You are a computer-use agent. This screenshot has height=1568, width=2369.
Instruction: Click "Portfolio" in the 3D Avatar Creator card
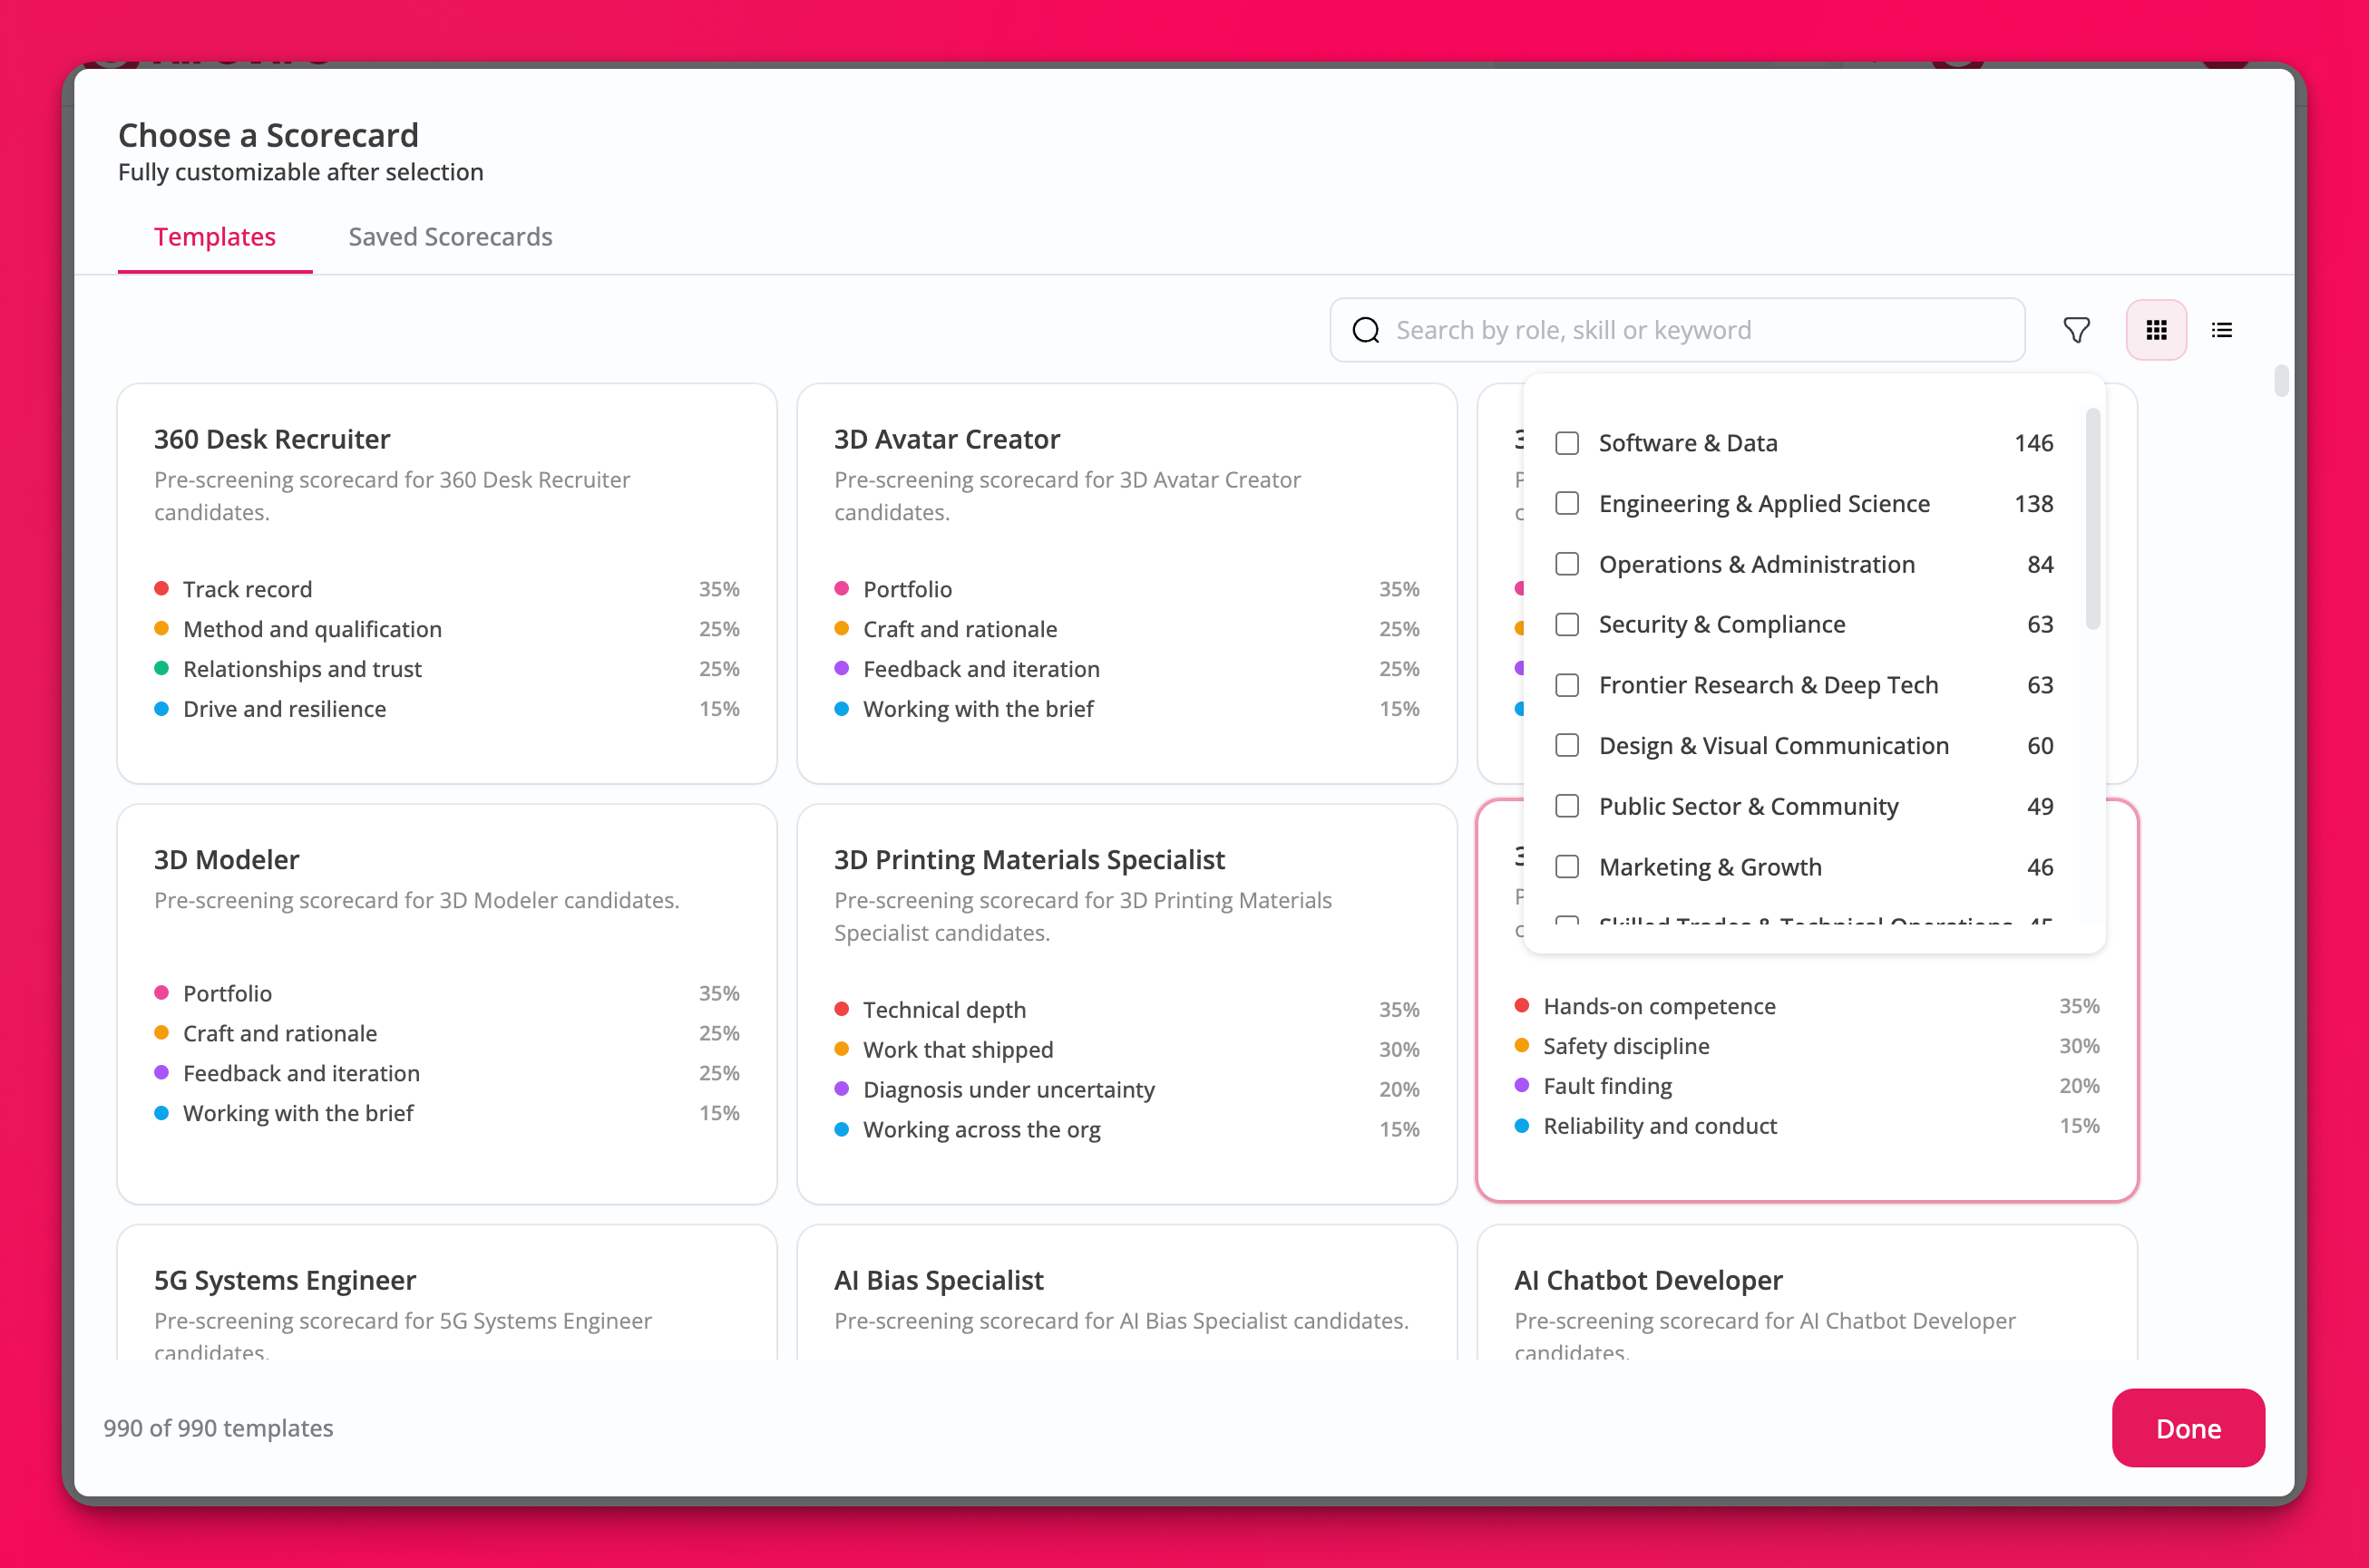click(907, 589)
